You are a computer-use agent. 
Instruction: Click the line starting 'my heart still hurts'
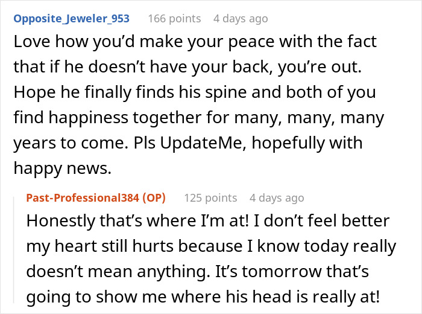coord(211,246)
